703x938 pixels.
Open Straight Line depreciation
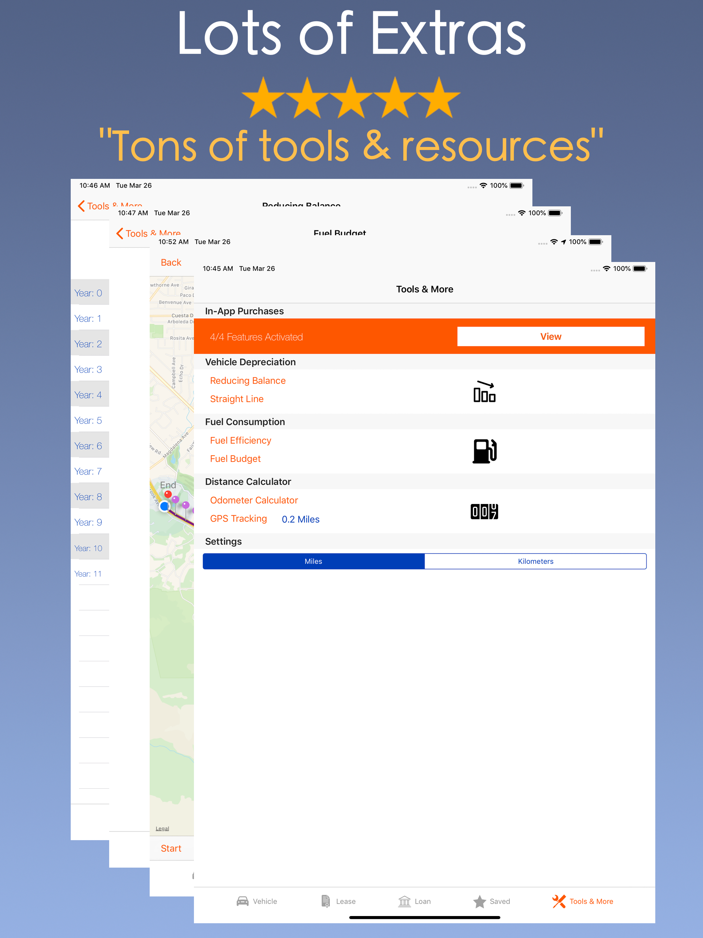237,399
